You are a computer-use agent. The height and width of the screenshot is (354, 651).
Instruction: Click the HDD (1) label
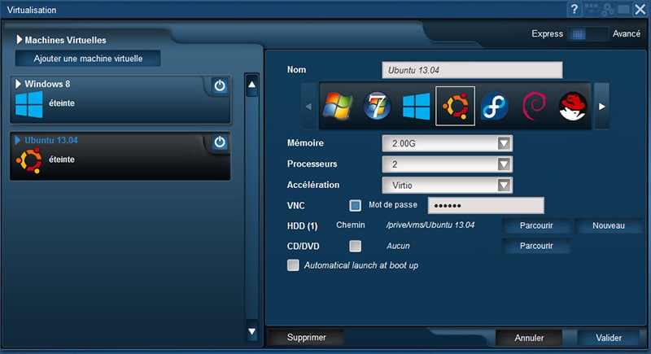pos(302,225)
